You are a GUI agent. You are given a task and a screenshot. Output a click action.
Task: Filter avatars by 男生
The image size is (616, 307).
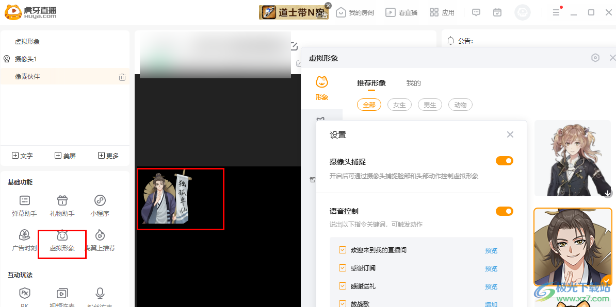(x=430, y=105)
